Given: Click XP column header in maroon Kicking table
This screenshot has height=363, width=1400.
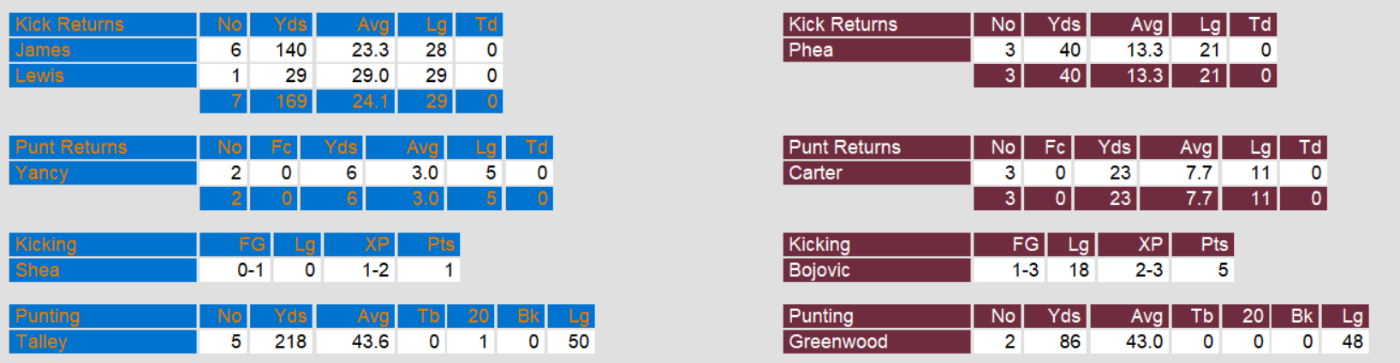Looking at the screenshot, I should click(x=1149, y=245).
